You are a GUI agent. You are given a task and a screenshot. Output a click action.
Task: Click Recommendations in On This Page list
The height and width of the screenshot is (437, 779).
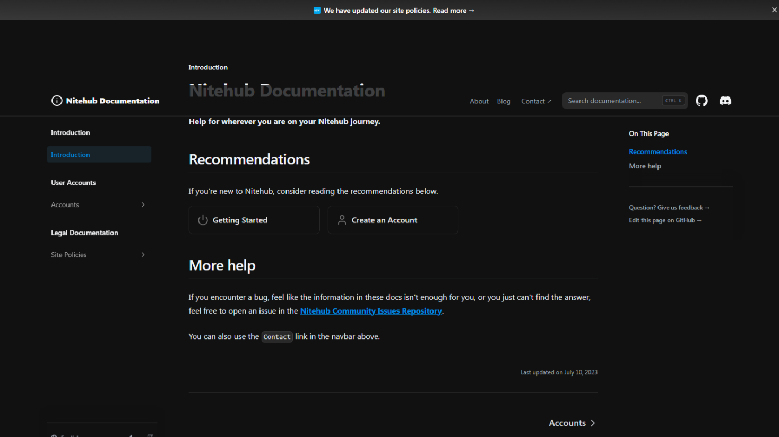[x=657, y=151]
